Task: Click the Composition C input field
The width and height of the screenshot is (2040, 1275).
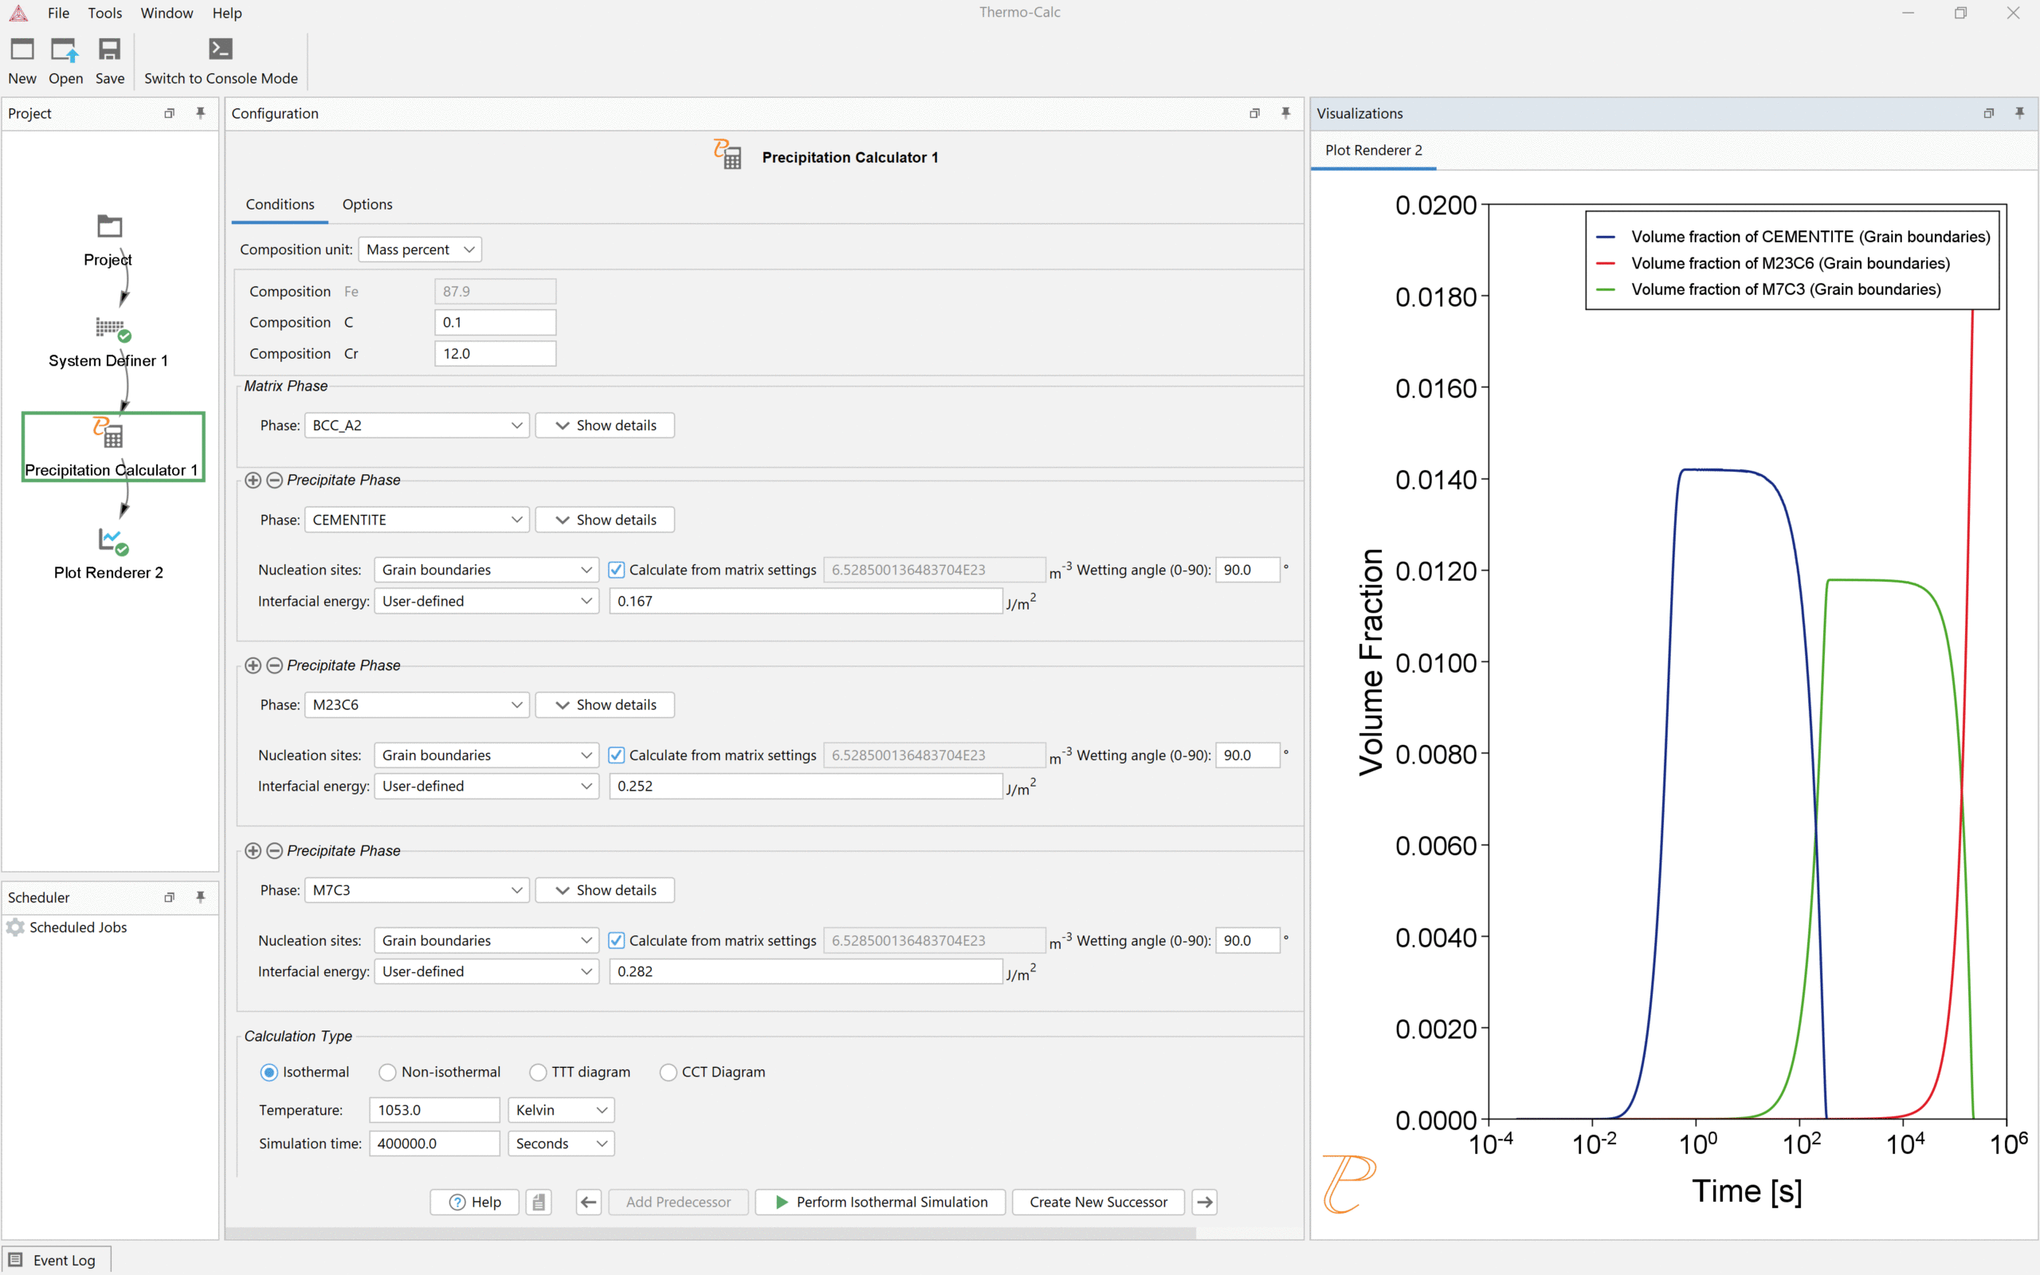Action: point(495,322)
